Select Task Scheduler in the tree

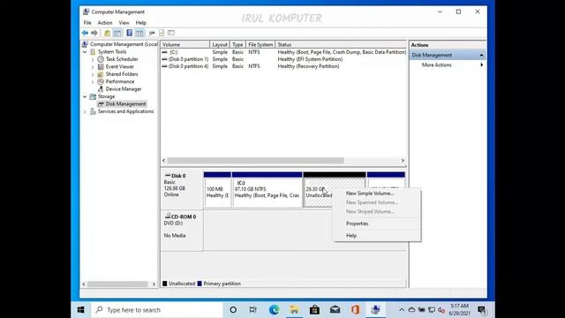coord(122,59)
